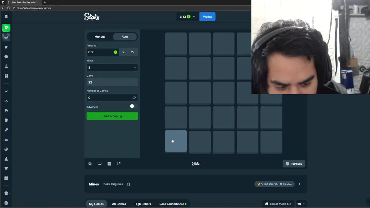
Task: Open New Releases sparkle icon
Action: click(x=6, y=91)
